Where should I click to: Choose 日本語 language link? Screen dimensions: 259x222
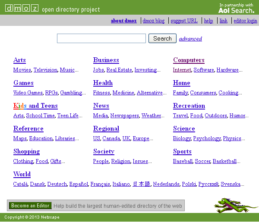pyautogui.click(x=142, y=184)
